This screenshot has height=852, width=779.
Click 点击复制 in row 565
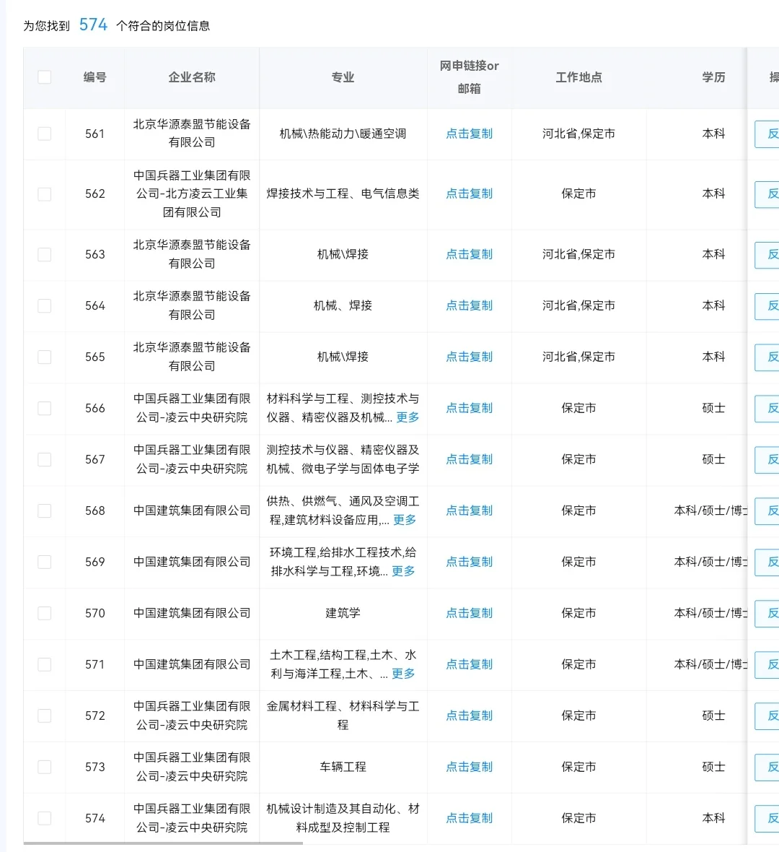tap(469, 357)
